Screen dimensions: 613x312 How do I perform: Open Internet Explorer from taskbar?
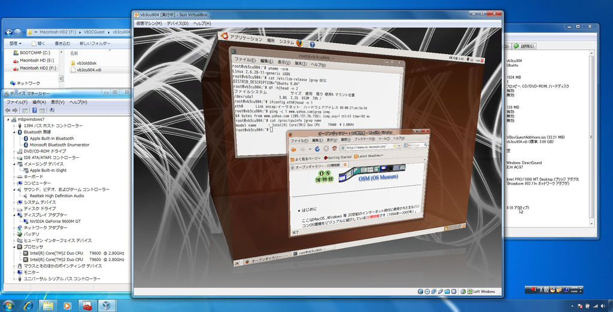[29, 305]
